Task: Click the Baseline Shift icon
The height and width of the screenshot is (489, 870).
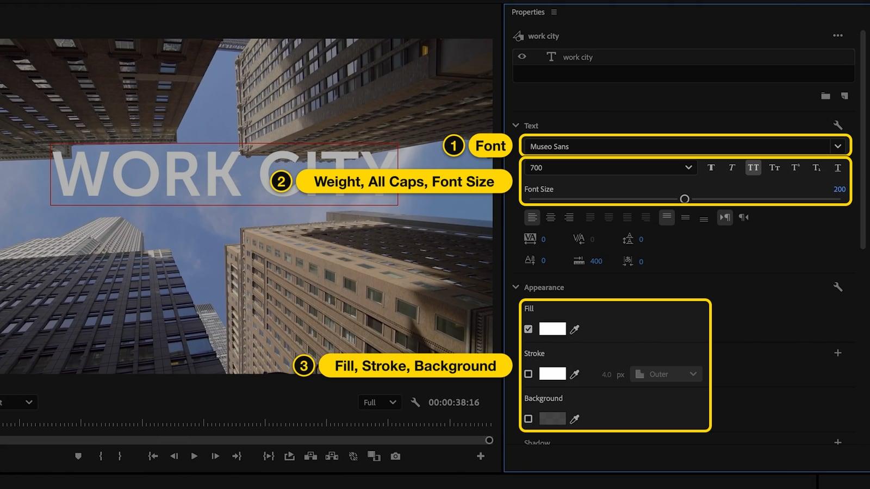Action: click(530, 261)
